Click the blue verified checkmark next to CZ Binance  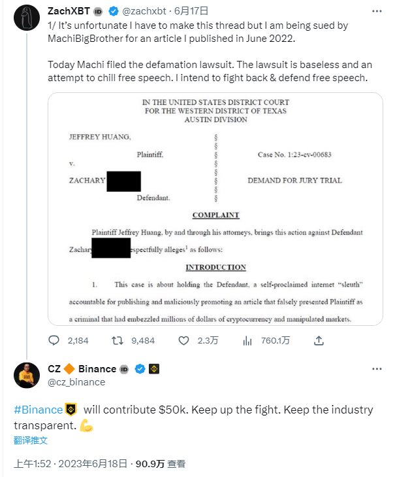click(140, 369)
